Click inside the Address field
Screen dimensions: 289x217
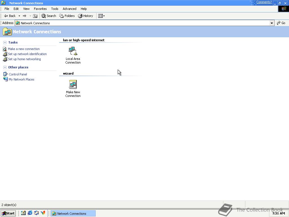pyautogui.click(x=145, y=23)
